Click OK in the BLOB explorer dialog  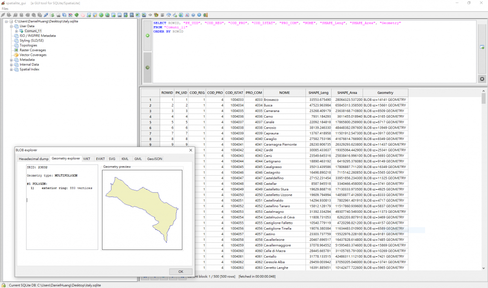[x=181, y=271]
